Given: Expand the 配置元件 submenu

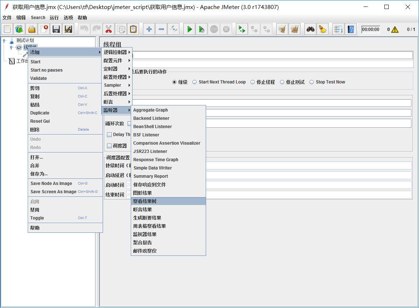Looking at the screenshot, I should (116, 60).
